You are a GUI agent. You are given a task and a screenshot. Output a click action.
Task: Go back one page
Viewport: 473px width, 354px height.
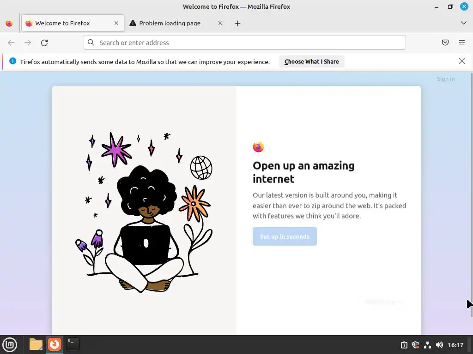click(11, 43)
